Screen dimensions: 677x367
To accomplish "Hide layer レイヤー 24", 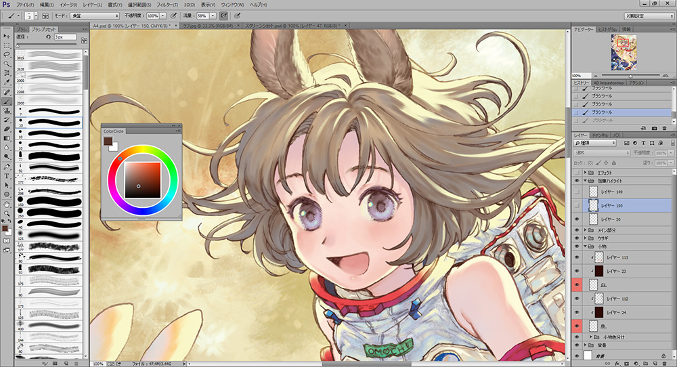I will 577,313.
